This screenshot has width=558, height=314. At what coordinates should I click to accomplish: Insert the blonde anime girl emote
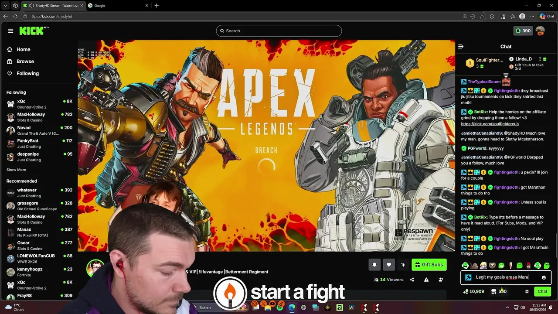pos(483,266)
